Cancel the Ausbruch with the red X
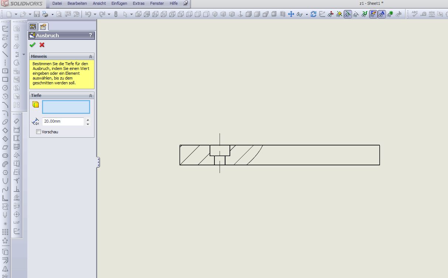 point(42,45)
